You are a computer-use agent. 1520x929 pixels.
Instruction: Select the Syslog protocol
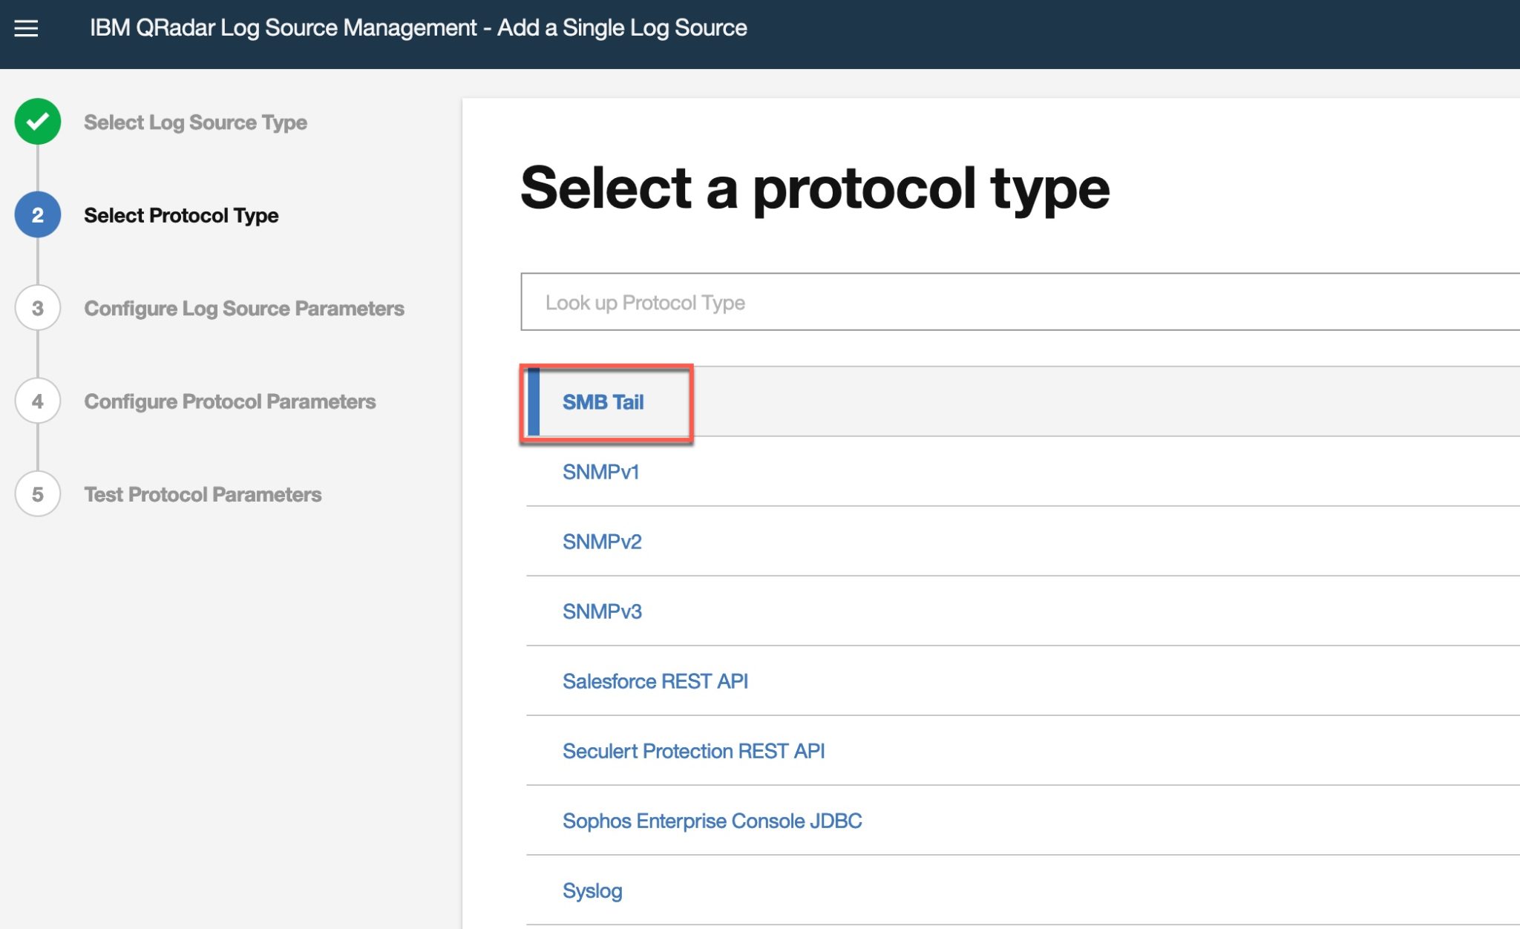[592, 890]
